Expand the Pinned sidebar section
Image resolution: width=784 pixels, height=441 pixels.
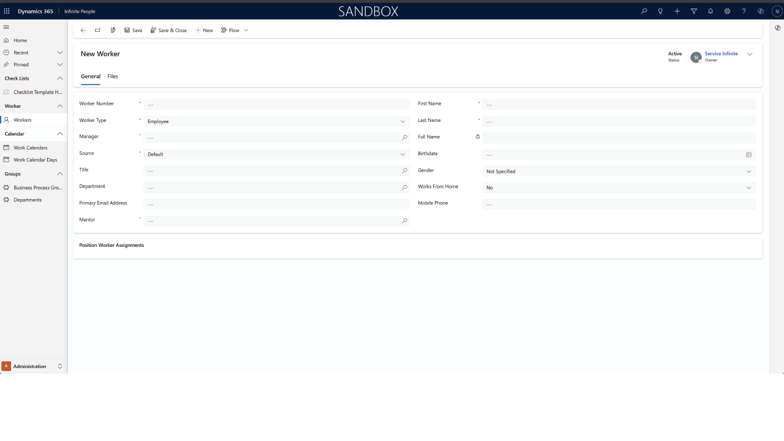(60, 64)
